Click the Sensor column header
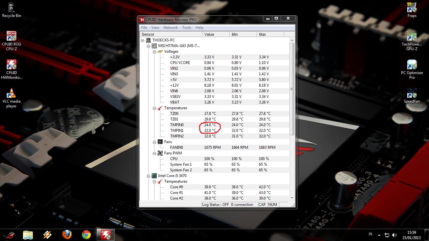The width and height of the screenshot is (429, 241). pos(171,34)
